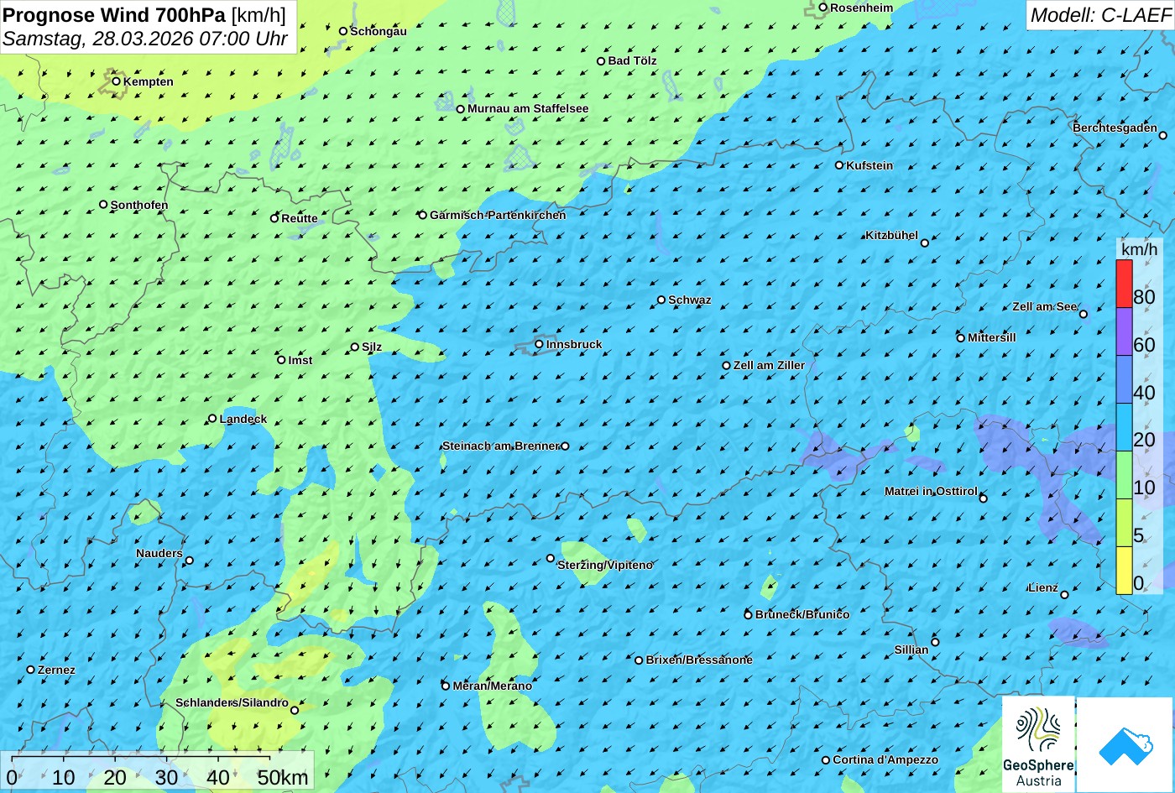Select the Brixen/Bressanone marker

pos(639,660)
